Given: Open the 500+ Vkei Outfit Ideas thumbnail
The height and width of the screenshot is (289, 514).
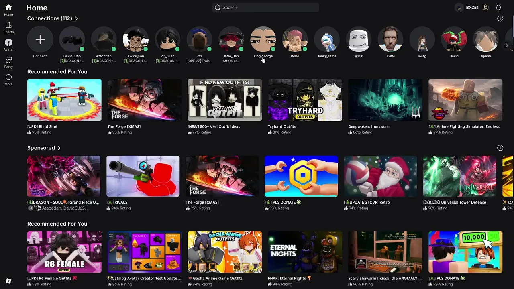Looking at the screenshot, I should 225,100.
